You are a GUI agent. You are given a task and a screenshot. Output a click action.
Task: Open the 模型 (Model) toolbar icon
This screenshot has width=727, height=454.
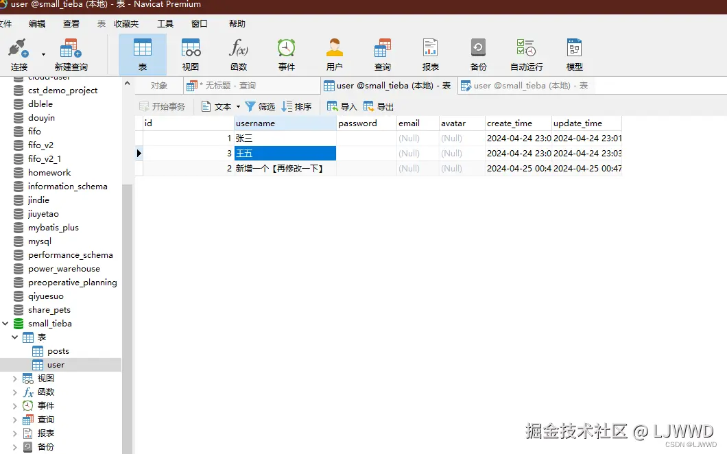[x=574, y=53]
